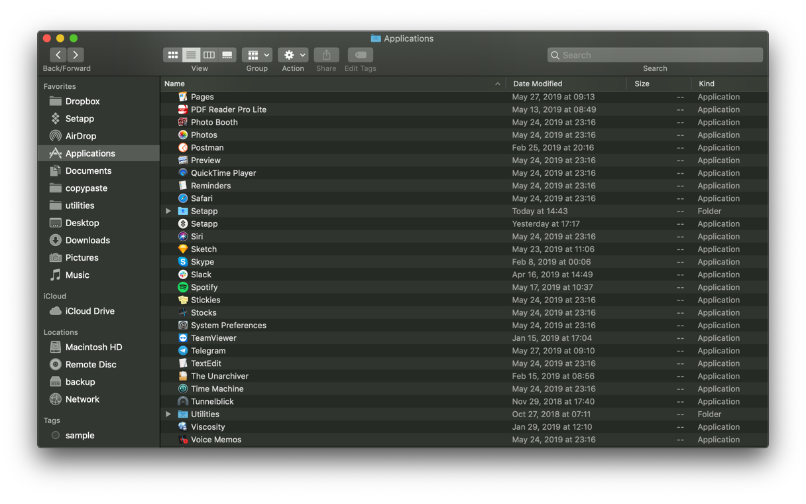806x504 pixels.
Task: Click the Skype app icon
Action: coord(183,262)
